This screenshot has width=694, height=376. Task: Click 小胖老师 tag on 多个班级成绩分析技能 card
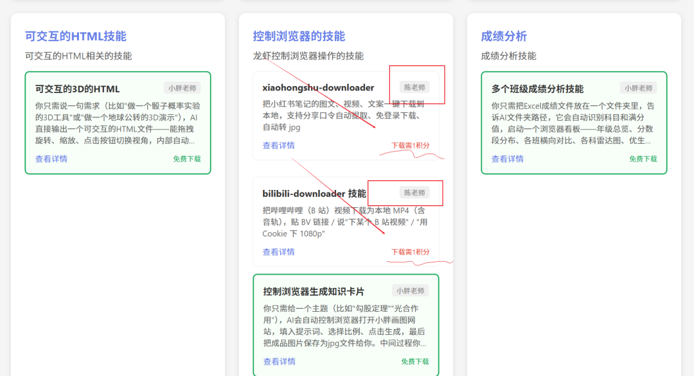point(639,88)
